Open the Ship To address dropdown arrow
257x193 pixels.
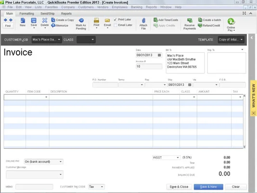(242, 50)
